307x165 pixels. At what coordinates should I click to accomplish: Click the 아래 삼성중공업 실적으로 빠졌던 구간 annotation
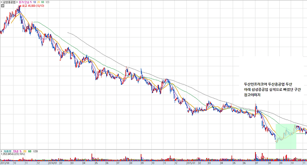(x=272, y=90)
